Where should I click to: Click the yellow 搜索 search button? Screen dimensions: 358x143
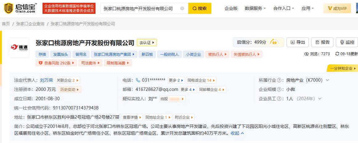200,8
